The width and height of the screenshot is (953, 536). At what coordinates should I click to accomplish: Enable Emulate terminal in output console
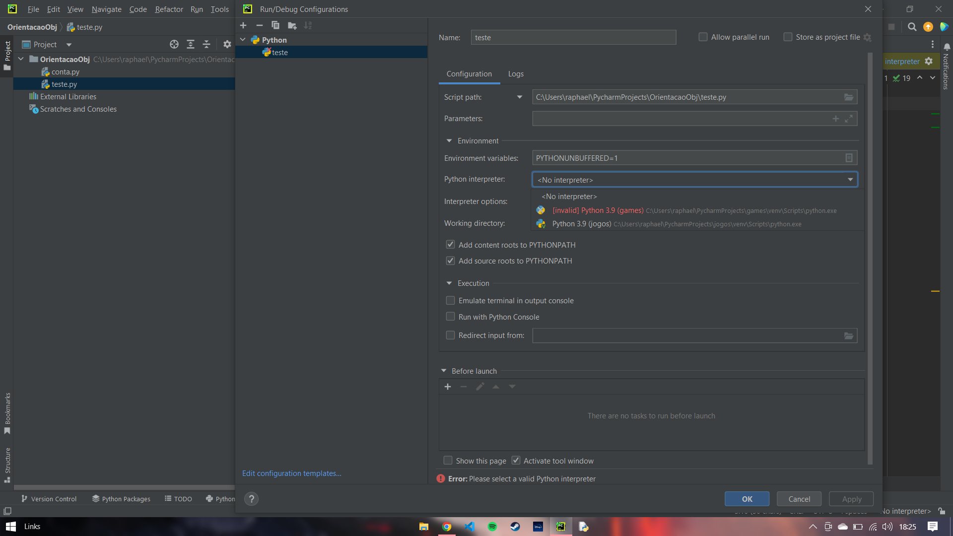pyautogui.click(x=450, y=301)
